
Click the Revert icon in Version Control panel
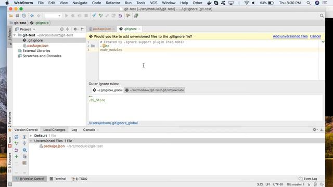tap(16, 150)
